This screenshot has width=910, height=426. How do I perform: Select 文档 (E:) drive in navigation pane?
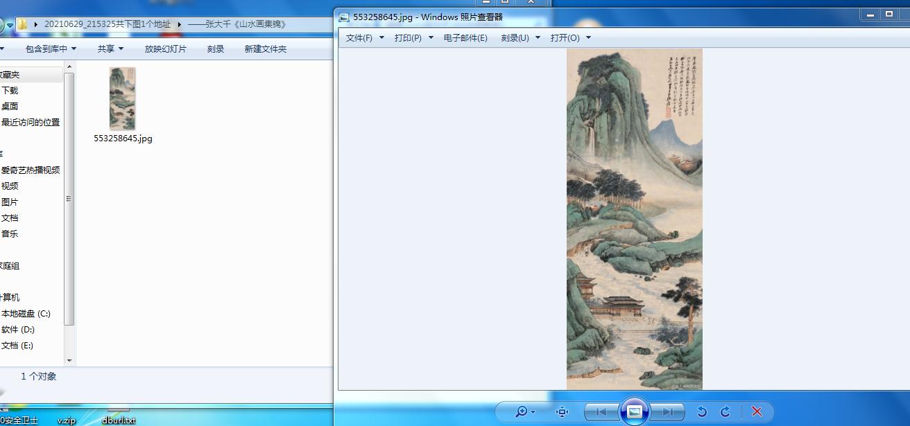coord(17,346)
